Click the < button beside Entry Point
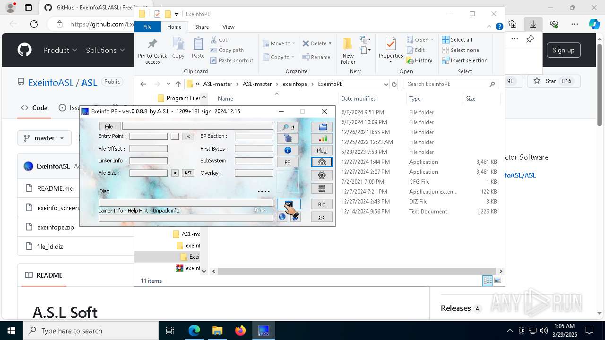This screenshot has width=605, height=340. click(x=188, y=136)
